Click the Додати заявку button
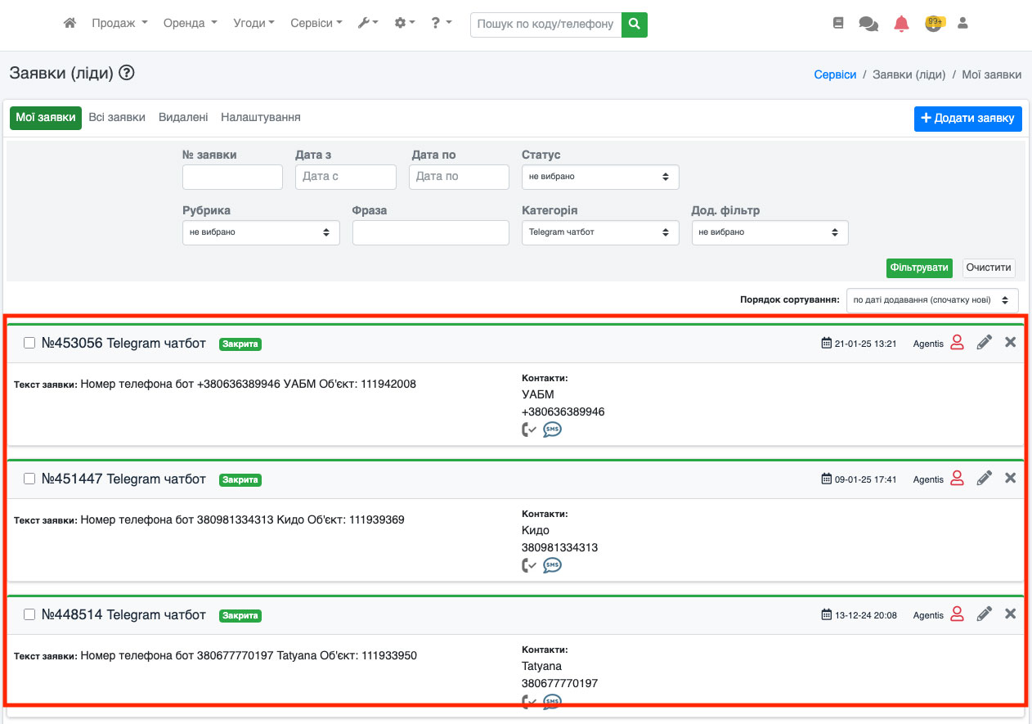The height and width of the screenshot is (724, 1032). (x=967, y=119)
